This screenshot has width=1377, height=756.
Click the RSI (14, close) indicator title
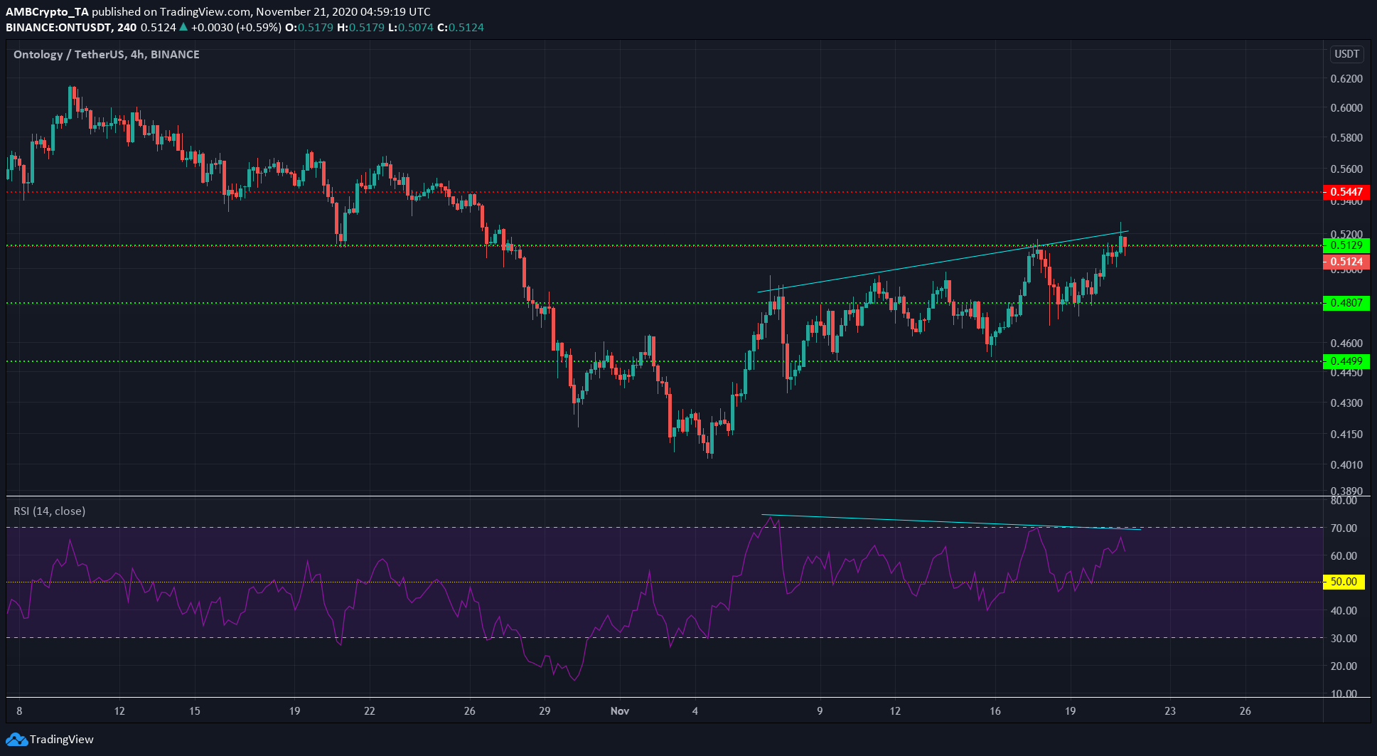click(x=50, y=511)
